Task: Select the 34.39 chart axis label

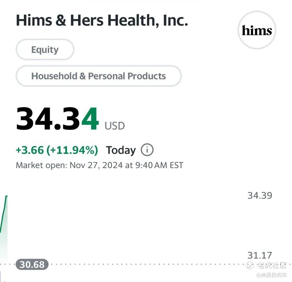Action: tap(260, 195)
